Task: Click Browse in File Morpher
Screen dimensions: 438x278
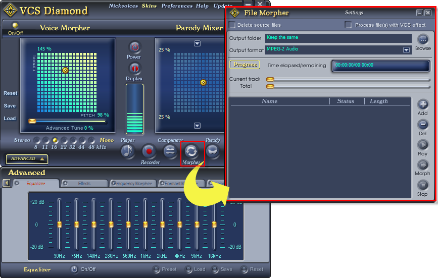Action: point(423,39)
